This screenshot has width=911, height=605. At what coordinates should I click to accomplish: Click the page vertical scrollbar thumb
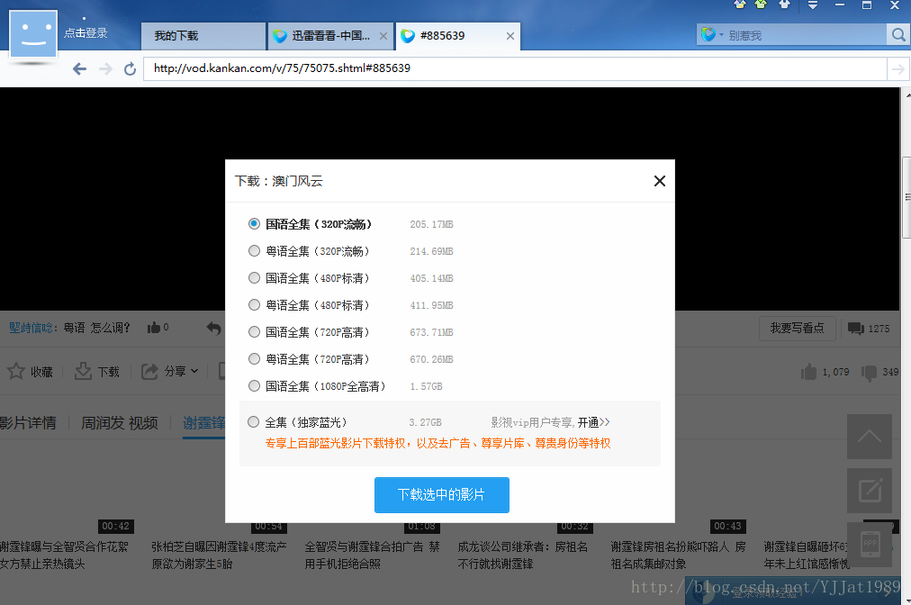coord(906,197)
